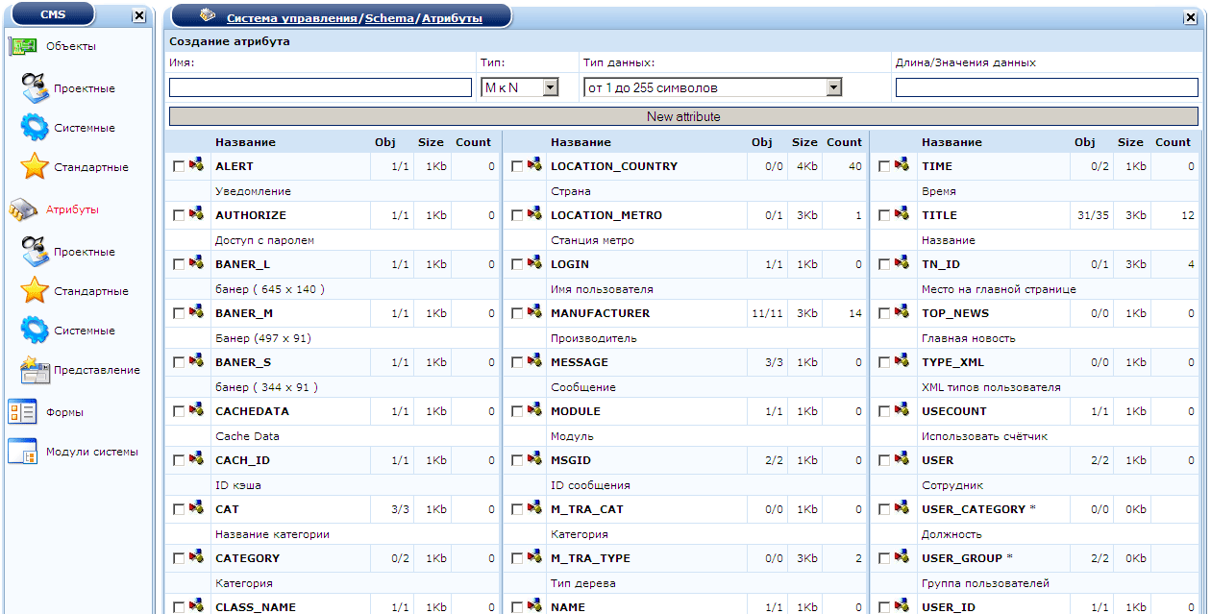Viewport: 1211px width, 614px height.
Task: Open the Тип dropdown showing M к N
Action: [x=550, y=87]
